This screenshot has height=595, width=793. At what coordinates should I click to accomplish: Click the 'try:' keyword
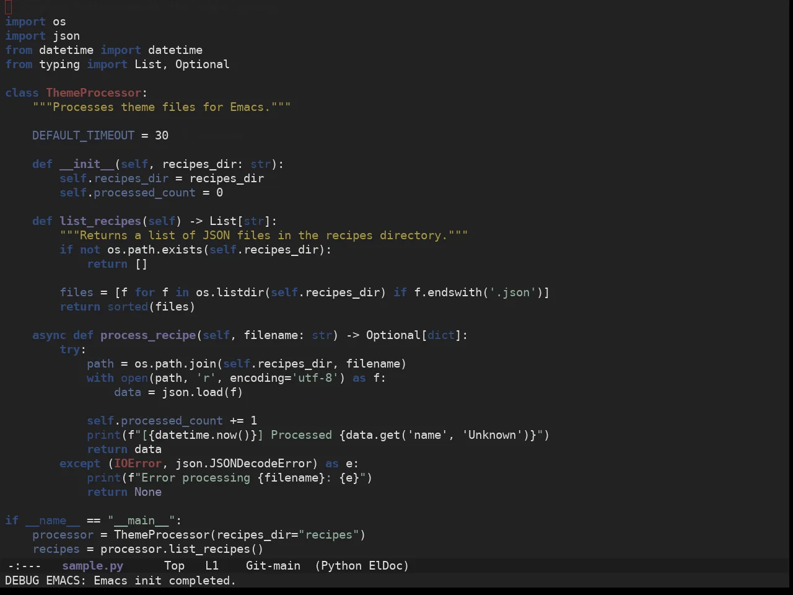point(72,350)
